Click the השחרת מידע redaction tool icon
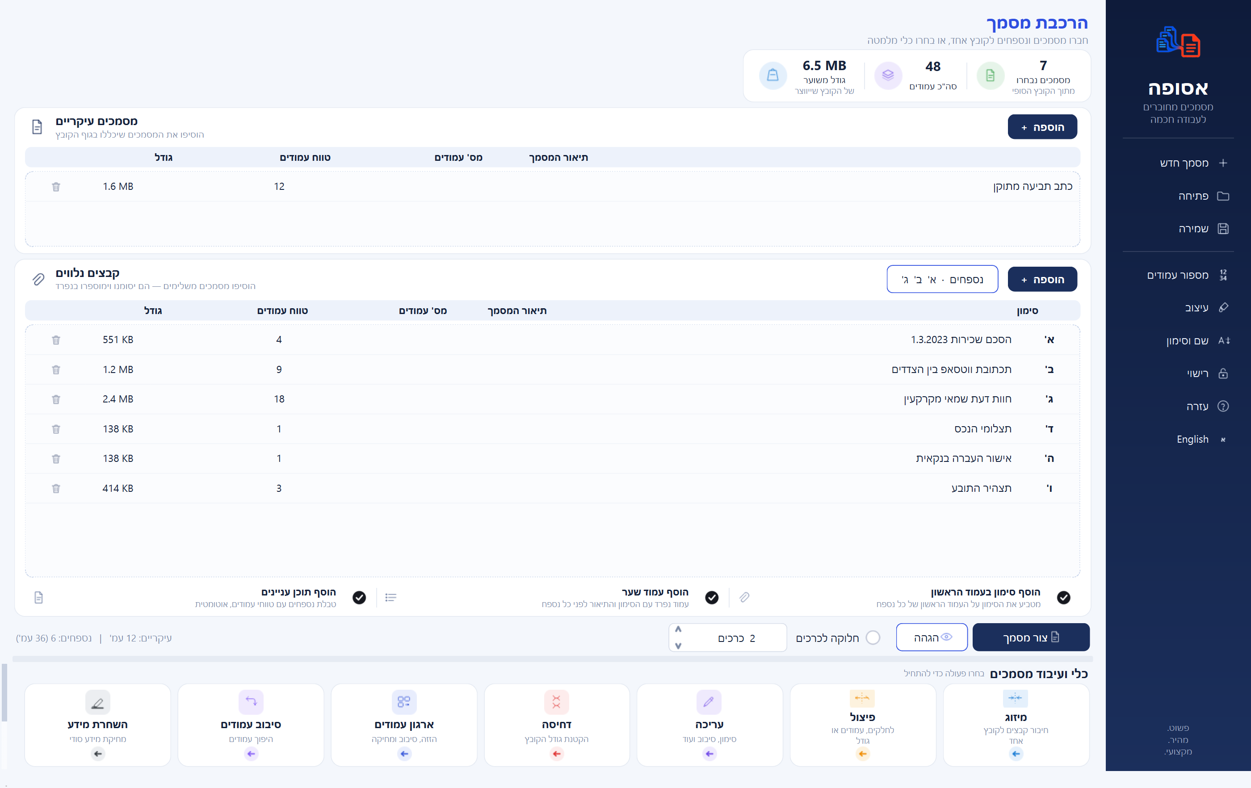Screen dimensions: 1251x788 click(x=98, y=702)
